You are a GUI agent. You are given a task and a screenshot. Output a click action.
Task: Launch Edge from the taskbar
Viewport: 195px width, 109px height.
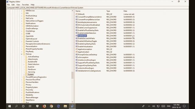pos(58,106)
